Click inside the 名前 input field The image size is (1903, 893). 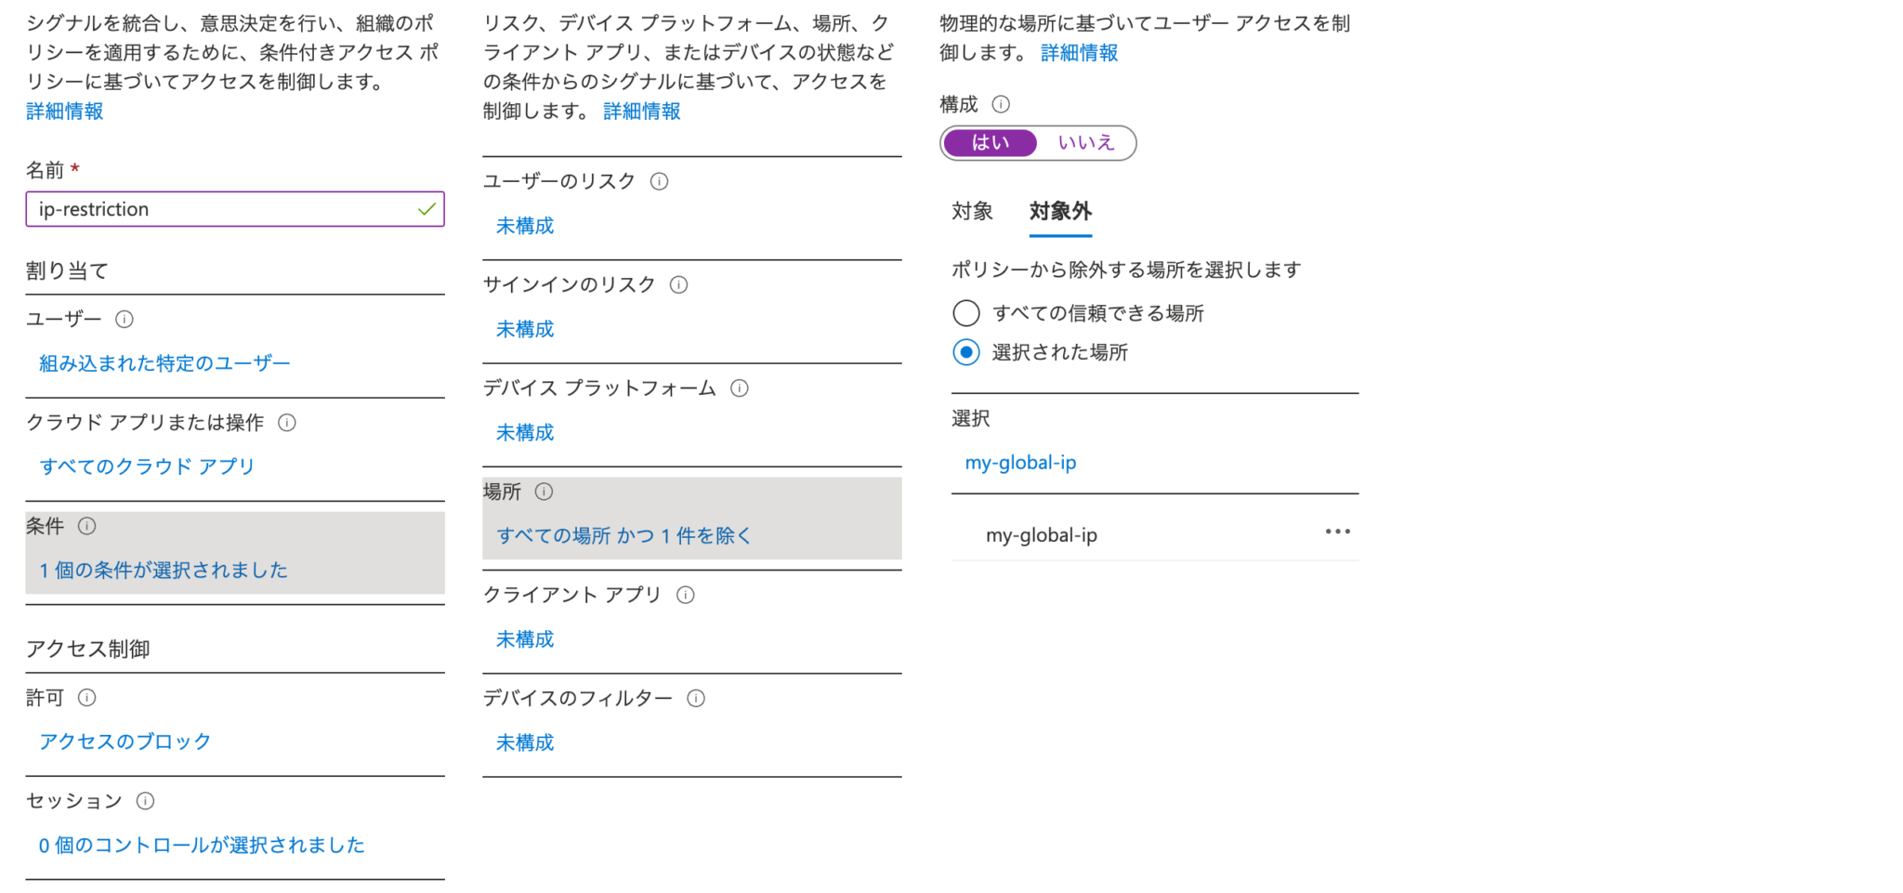pyautogui.click(x=232, y=209)
